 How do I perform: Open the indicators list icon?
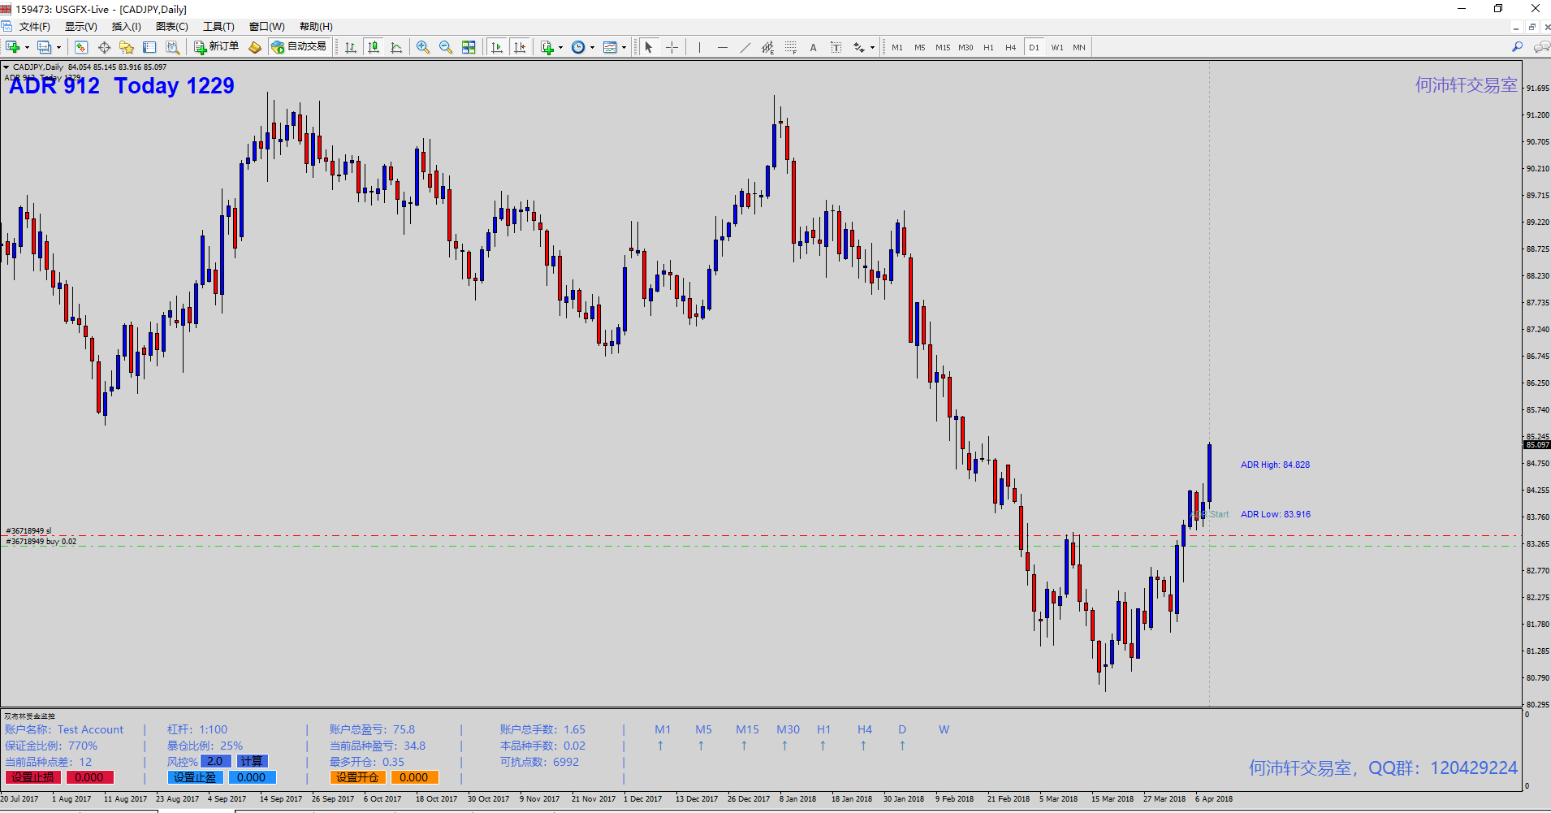pos(547,47)
